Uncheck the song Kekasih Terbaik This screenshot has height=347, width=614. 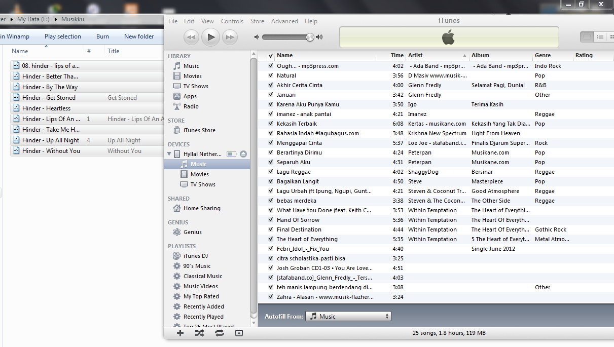(x=271, y=124)
